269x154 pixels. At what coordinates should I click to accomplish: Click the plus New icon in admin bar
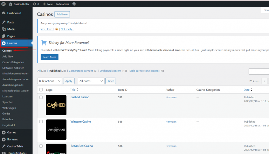pyautogui.click(x=44, y=4)
